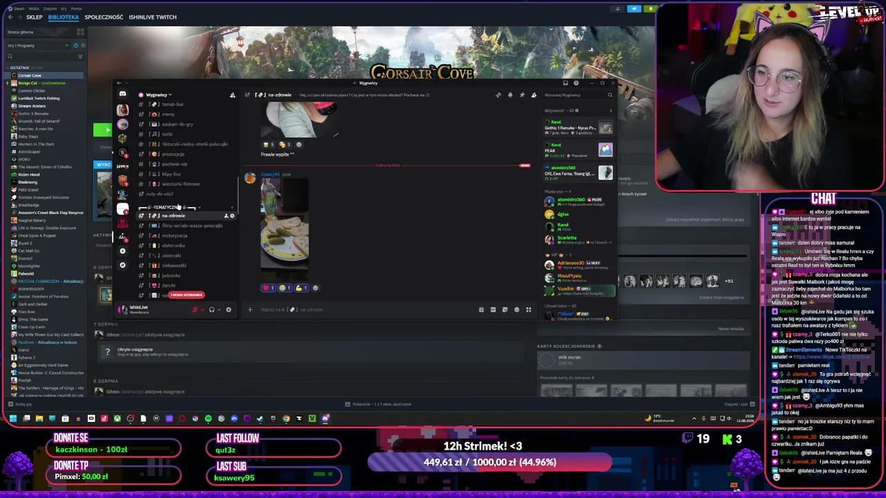Toggle the member list in Discord

(534, 95)
